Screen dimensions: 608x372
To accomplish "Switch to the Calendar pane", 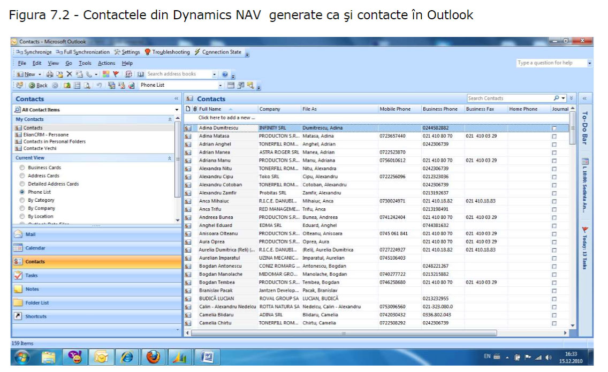I will 35,248.
